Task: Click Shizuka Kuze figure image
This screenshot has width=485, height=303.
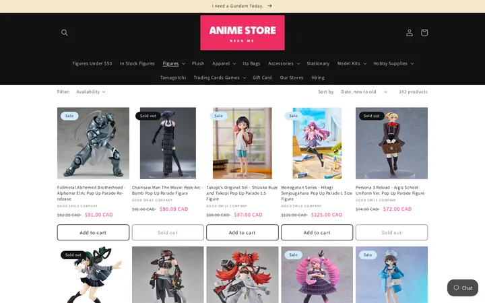Action: pos(243,143)
